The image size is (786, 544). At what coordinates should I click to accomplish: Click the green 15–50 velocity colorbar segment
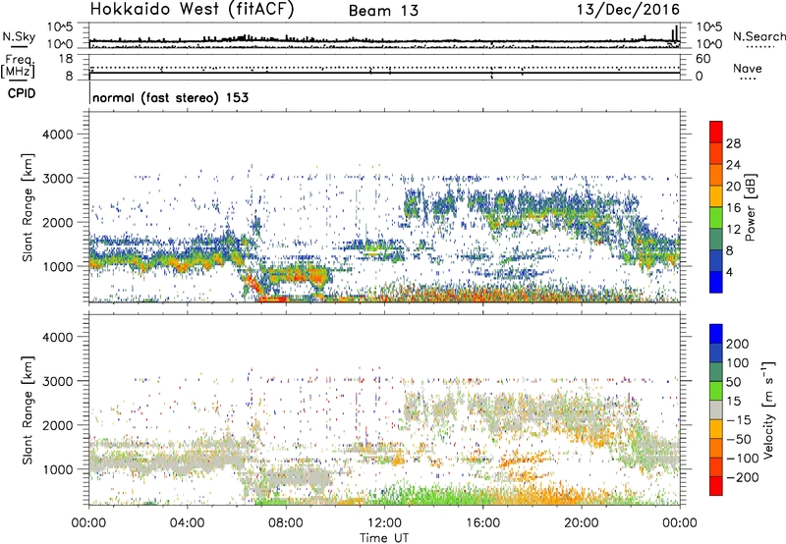click(x=716, y=391)
